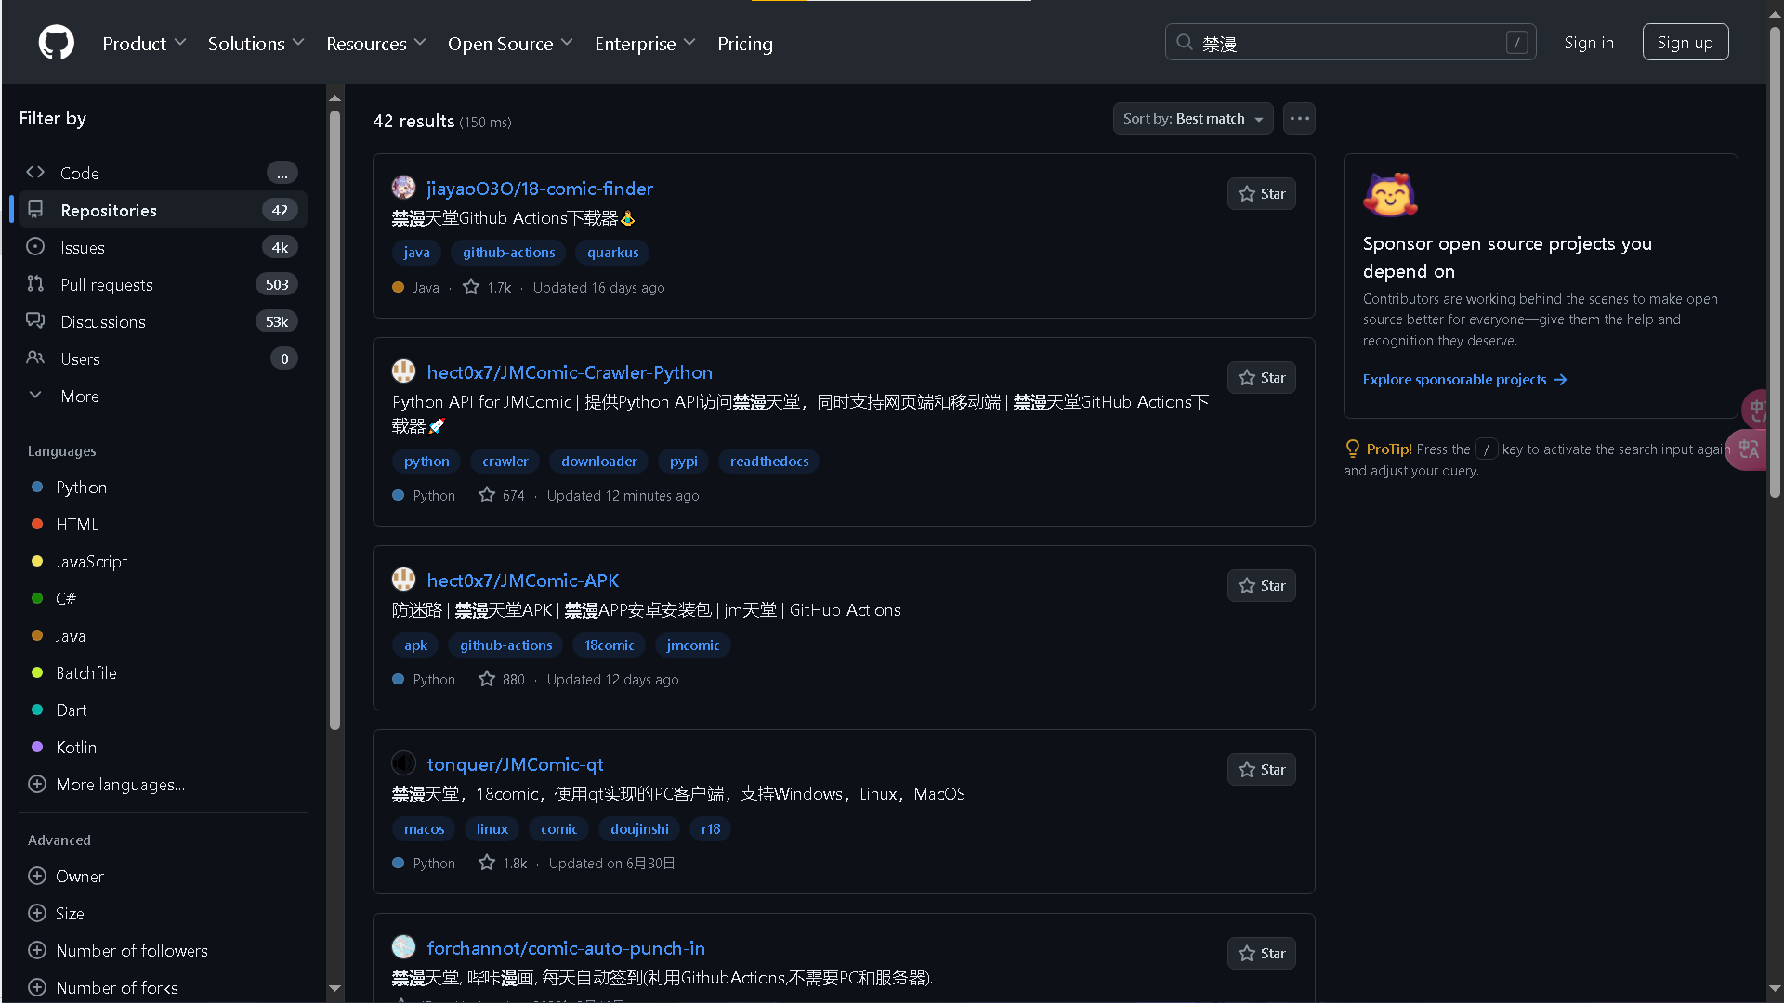1784x1003 pixels.
Task: Open the three-dots results options menu
Action: click(x=1299, y=119)
